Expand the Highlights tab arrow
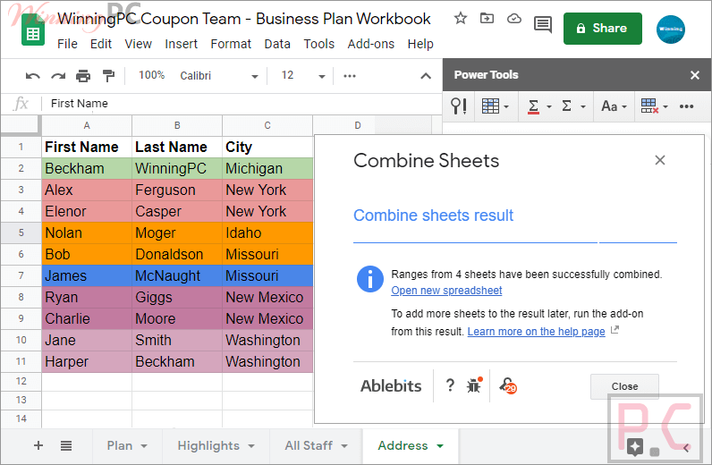 point(251,446)
